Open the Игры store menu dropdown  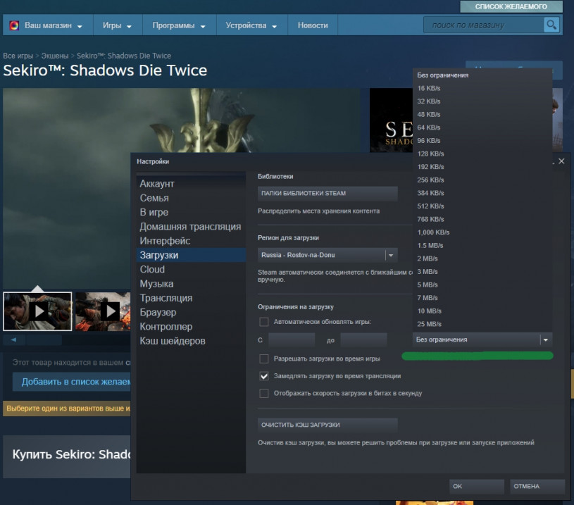(117, 25)
